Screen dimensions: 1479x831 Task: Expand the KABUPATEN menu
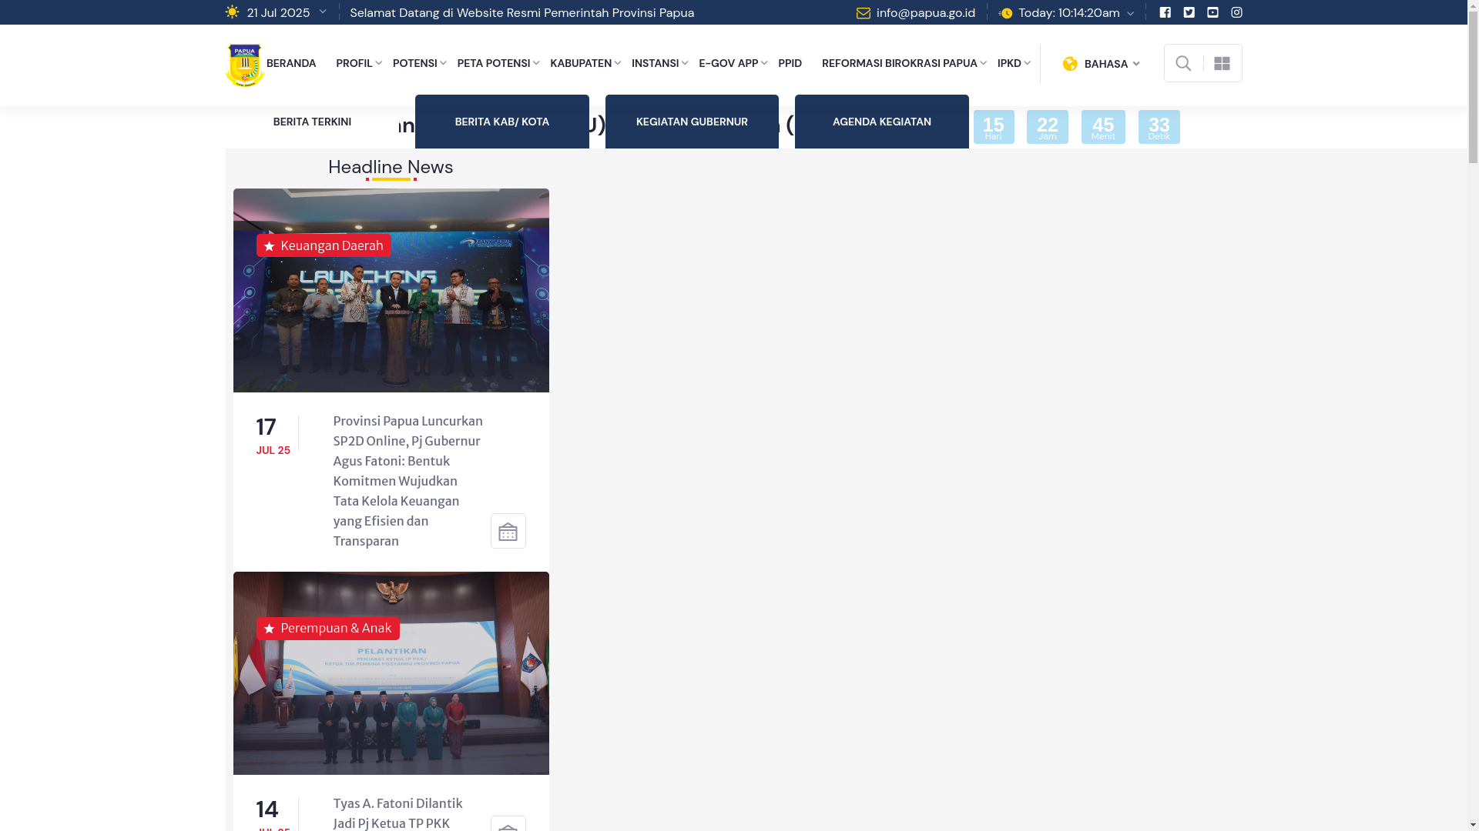coord(585,63)
